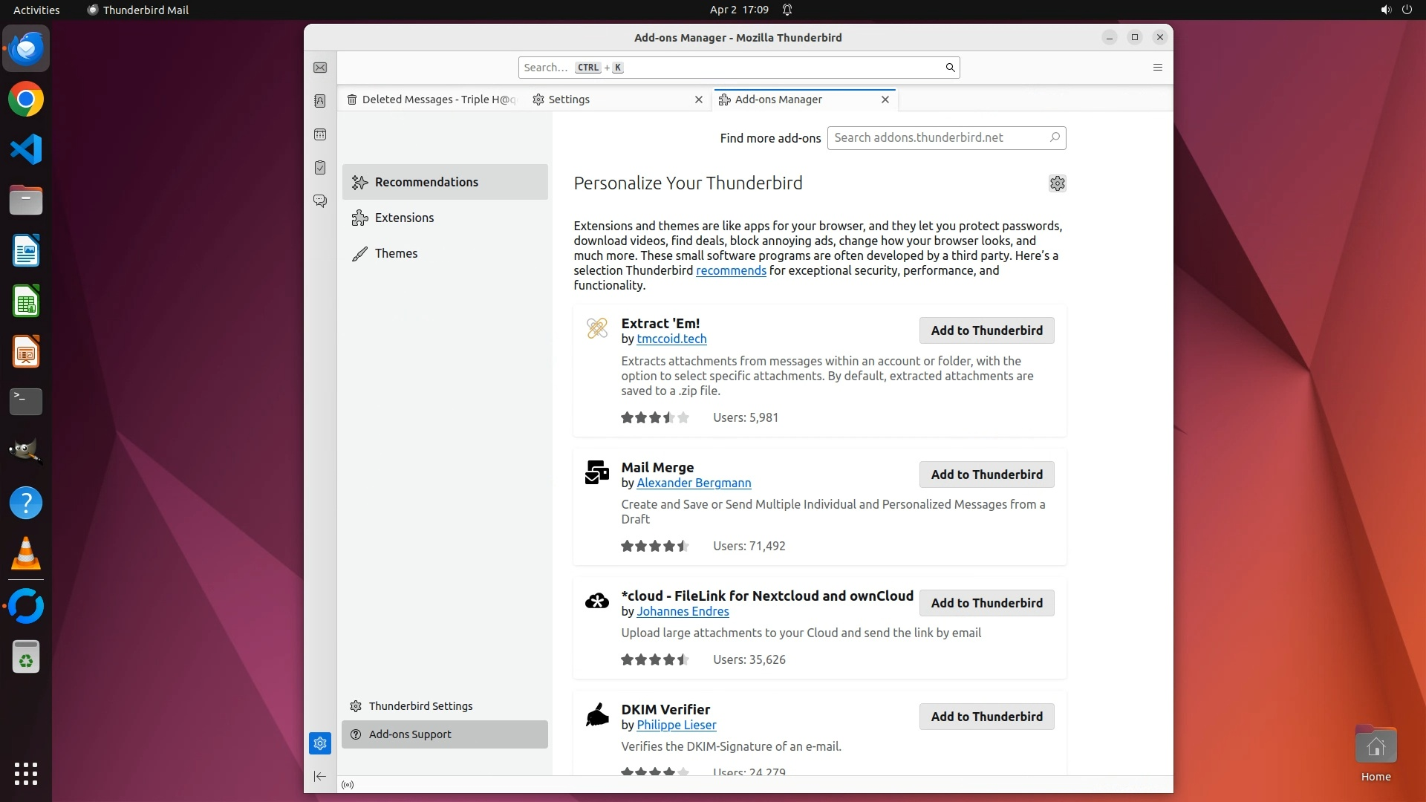
Task: Click the spaces toolbar settings gear icon
Action: click(x=320, y=743)
